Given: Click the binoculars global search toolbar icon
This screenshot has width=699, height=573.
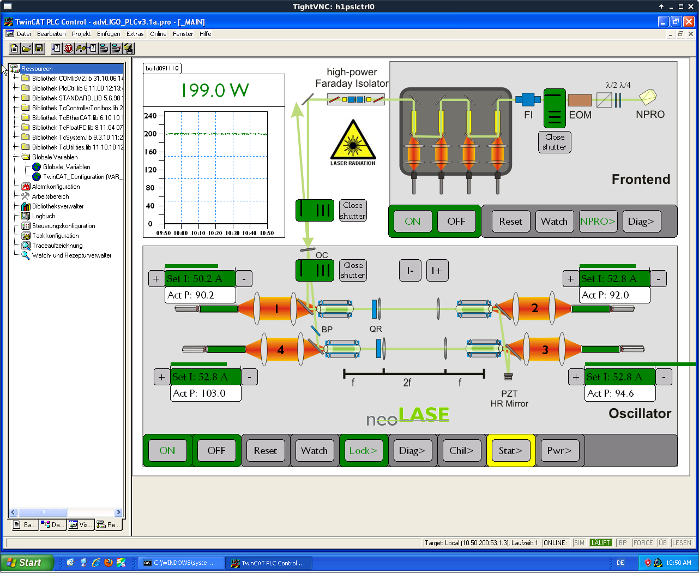Looking at the screenshot, I should tap(128, 49).
